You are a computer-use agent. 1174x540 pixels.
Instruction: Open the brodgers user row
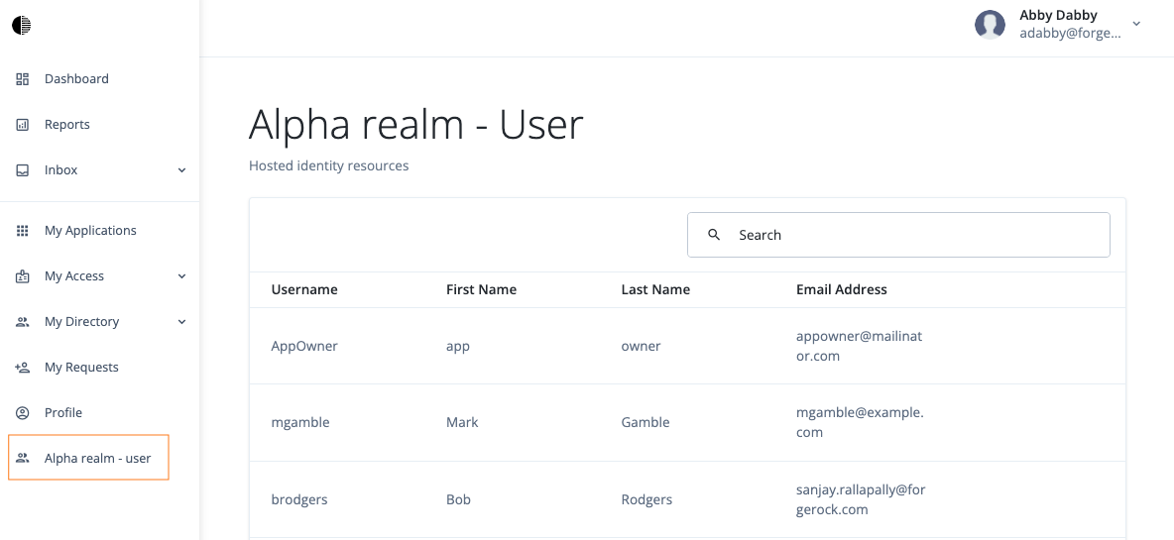tap(687, 498)
